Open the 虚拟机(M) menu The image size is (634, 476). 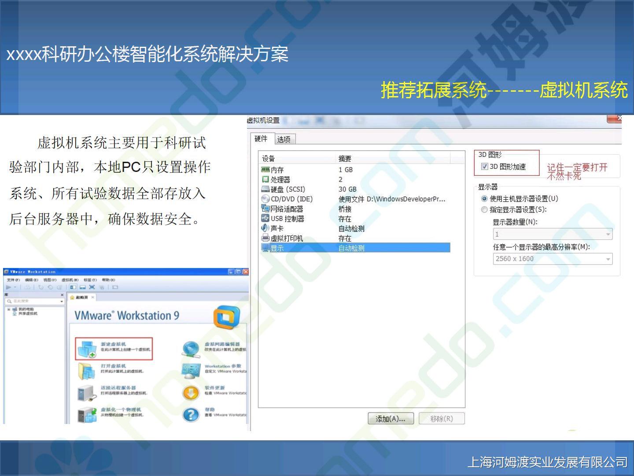pyautogui.click(x=70, y=280)
